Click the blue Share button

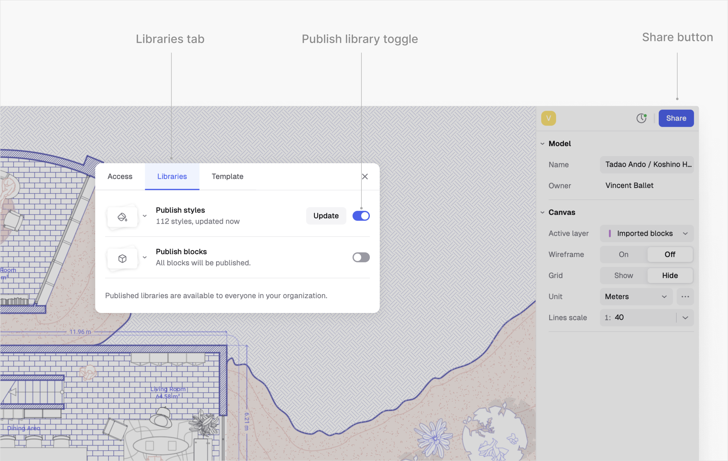pyautogui.click(x=676, y=118)
